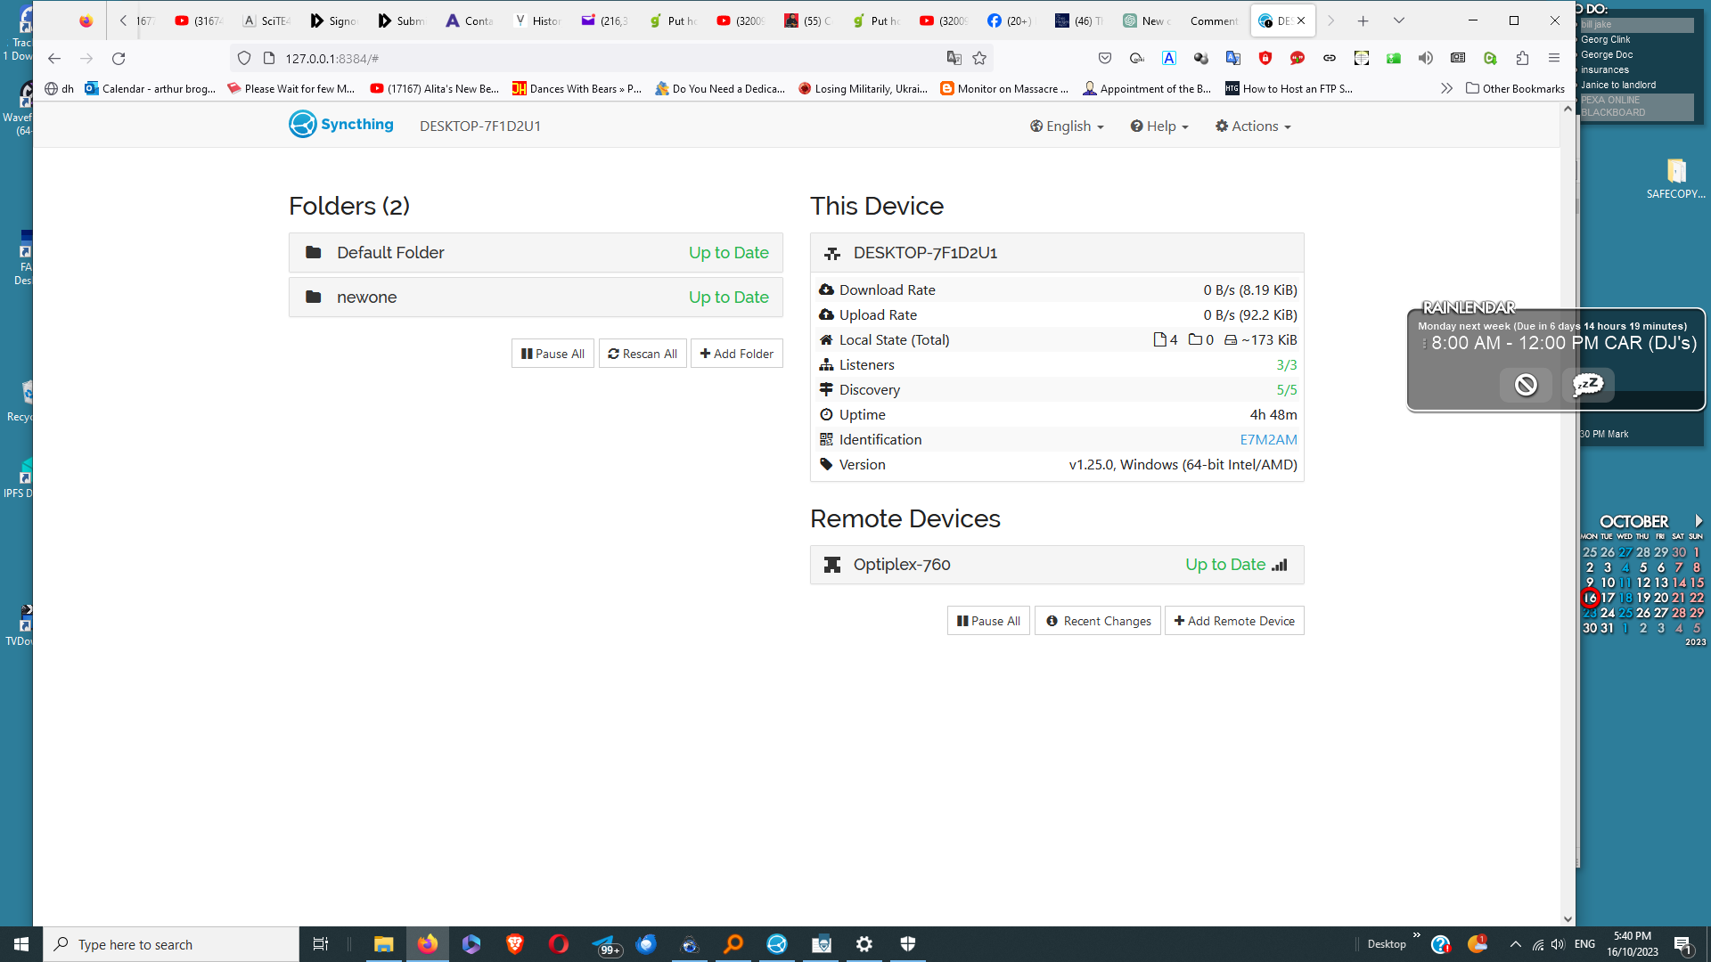1711x962 pixels.
Task: Bookmark this page with the star
Action: tap(979, 59)
